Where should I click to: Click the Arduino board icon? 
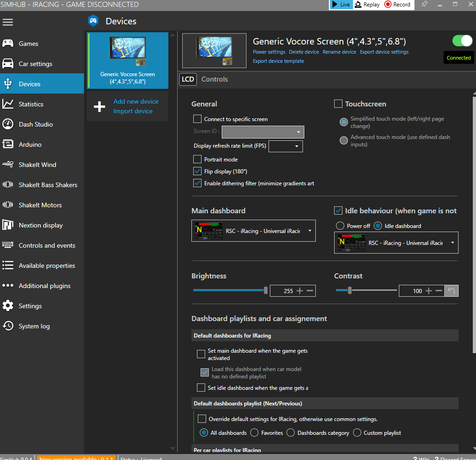(8, 144)
